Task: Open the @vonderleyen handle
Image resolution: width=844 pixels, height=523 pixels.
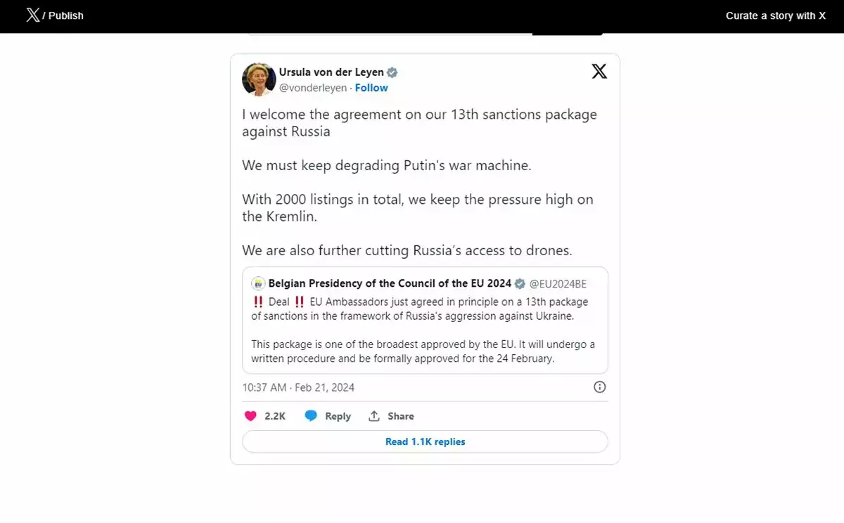Action: coord(313,88)
